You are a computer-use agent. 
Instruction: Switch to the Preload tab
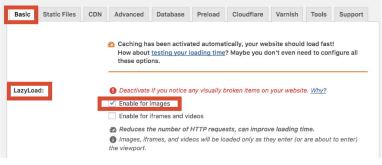[208, 15]
